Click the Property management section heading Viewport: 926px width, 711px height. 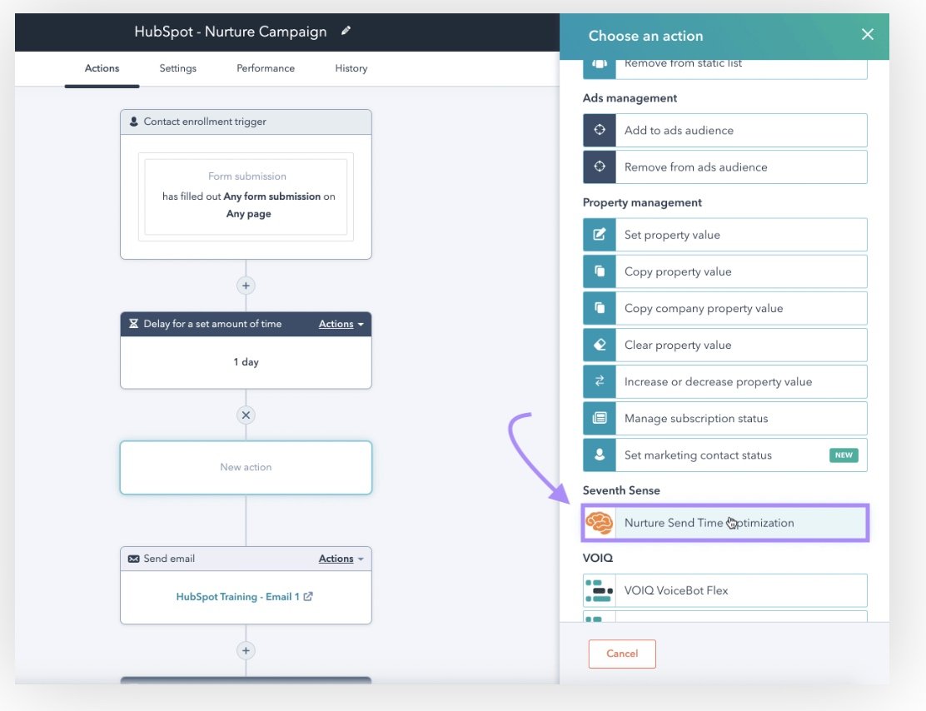pos(642,202)
